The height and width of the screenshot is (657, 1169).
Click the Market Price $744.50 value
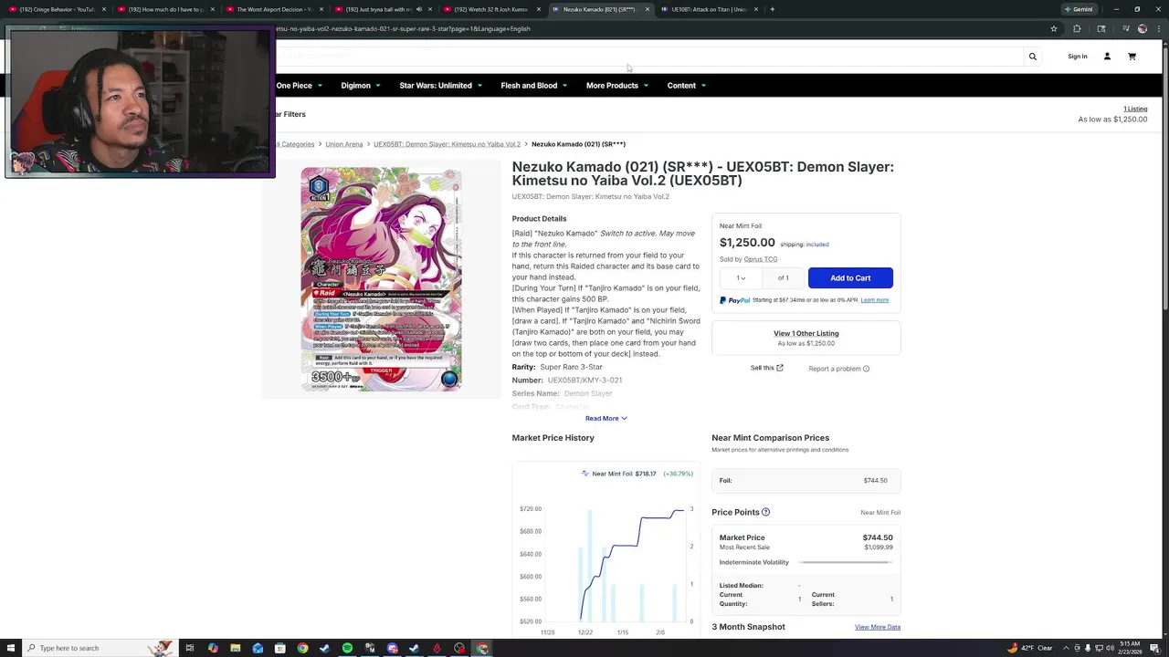878,537
